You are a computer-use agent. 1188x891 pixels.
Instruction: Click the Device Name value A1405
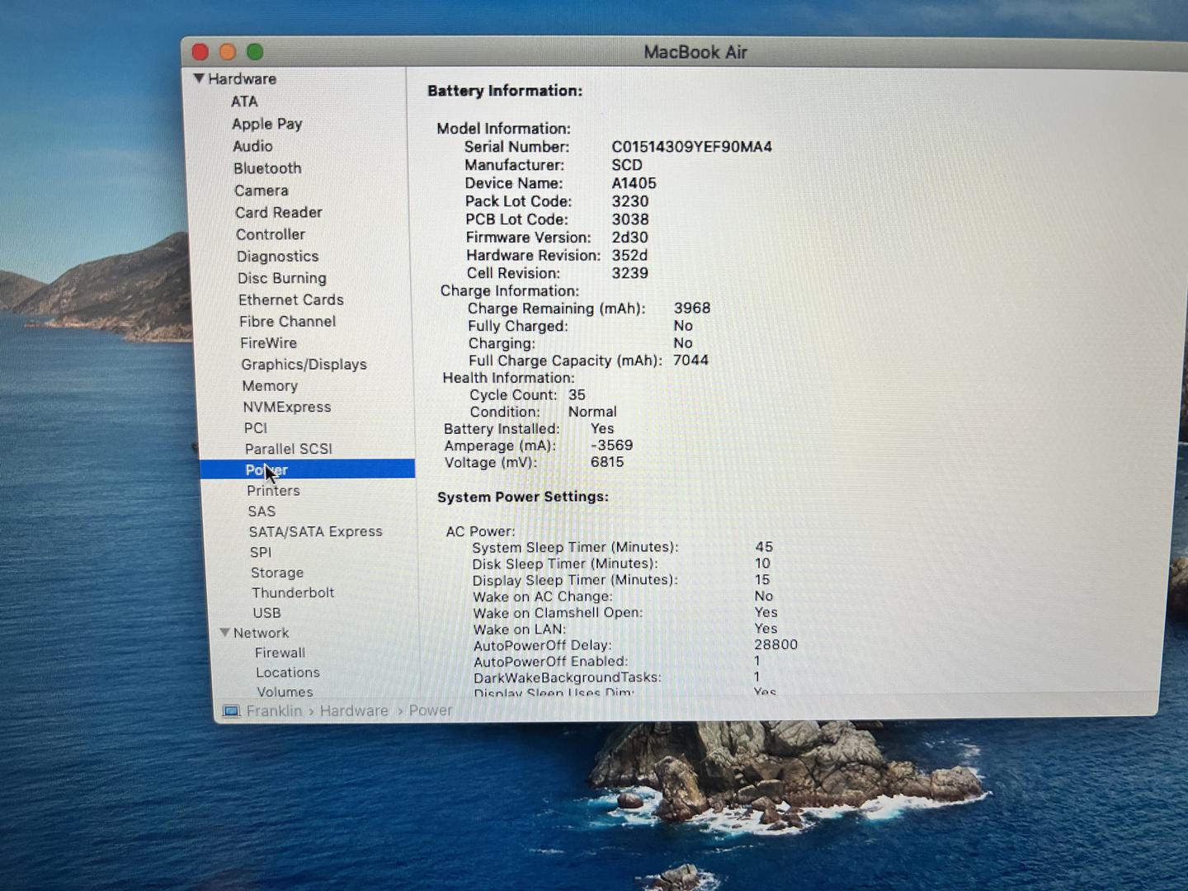[634, 183]
